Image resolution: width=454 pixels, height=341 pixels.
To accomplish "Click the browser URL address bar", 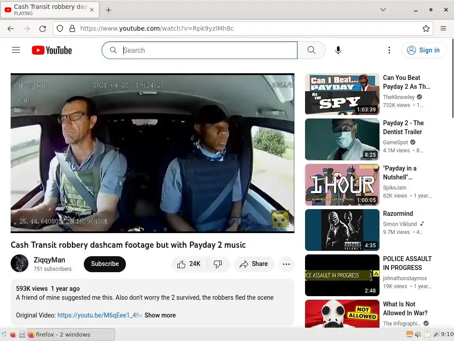I will coord(243,28).
